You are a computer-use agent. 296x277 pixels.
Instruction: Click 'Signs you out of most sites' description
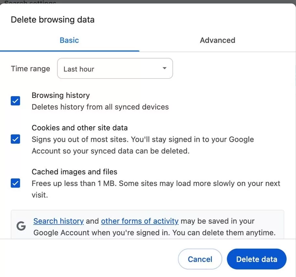(143, 145)
